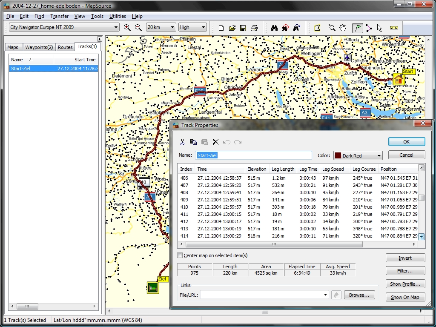This screenshot has width=436, height=327.
Task: Click the Paste icon in Track Properties
Action: 204,142
